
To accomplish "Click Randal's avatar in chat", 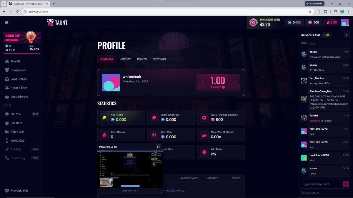I will point(304,118).
